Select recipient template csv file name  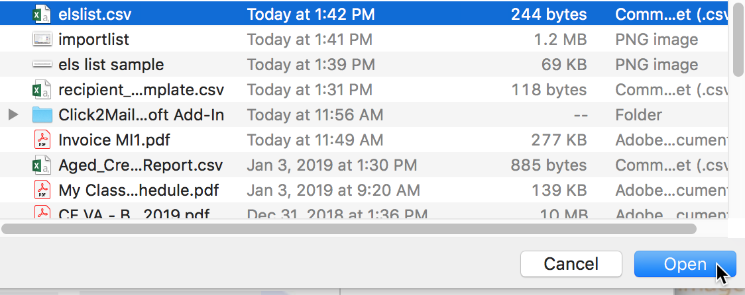pos(141,90)
